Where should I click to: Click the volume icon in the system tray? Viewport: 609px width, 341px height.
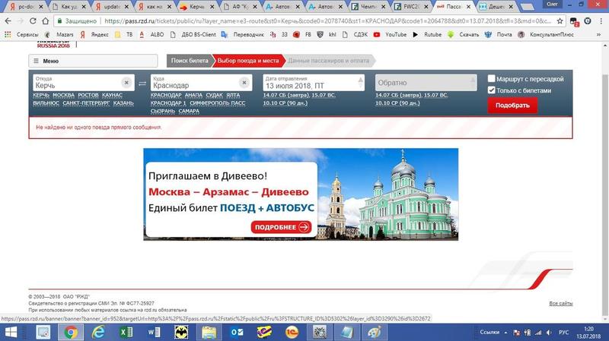click(549, 333)
